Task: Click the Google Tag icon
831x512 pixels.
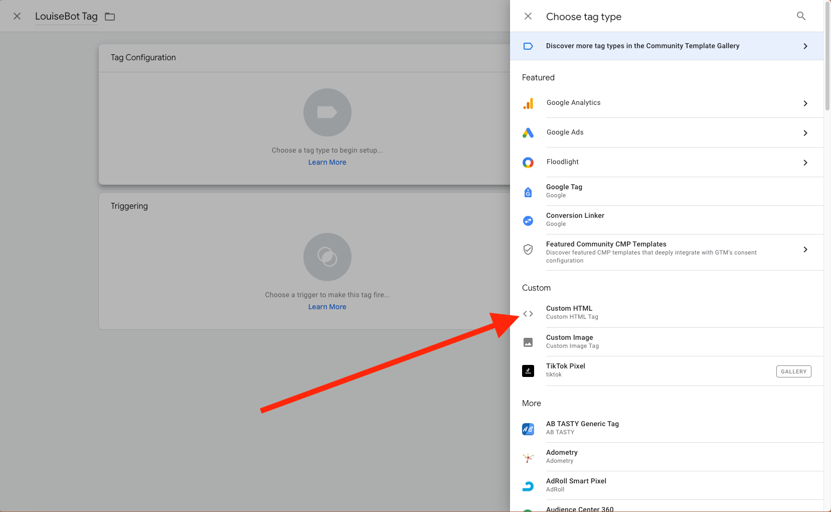Action: [528, 192]
